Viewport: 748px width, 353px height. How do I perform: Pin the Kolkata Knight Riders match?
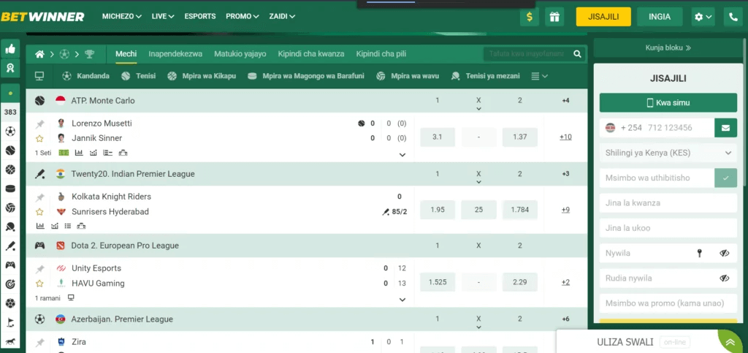(40, 197)
